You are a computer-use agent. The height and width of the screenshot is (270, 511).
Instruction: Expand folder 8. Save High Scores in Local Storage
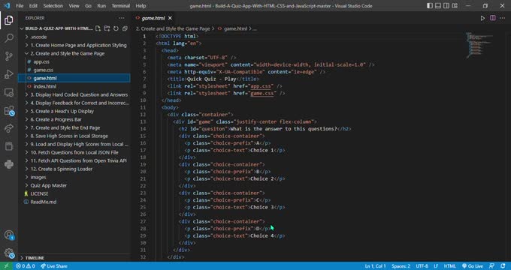click(74, 136)
